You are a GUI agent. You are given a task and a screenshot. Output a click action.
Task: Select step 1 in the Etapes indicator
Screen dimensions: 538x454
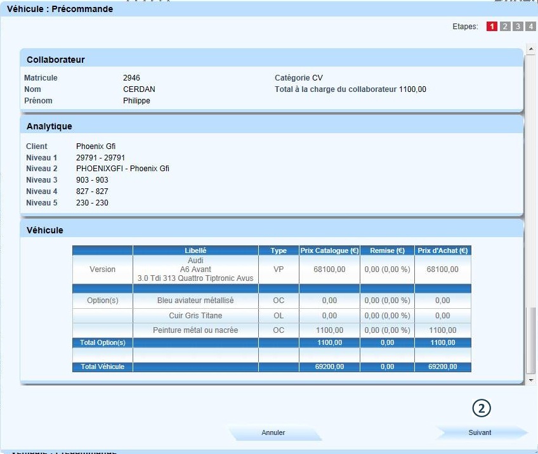coord(491,27)
